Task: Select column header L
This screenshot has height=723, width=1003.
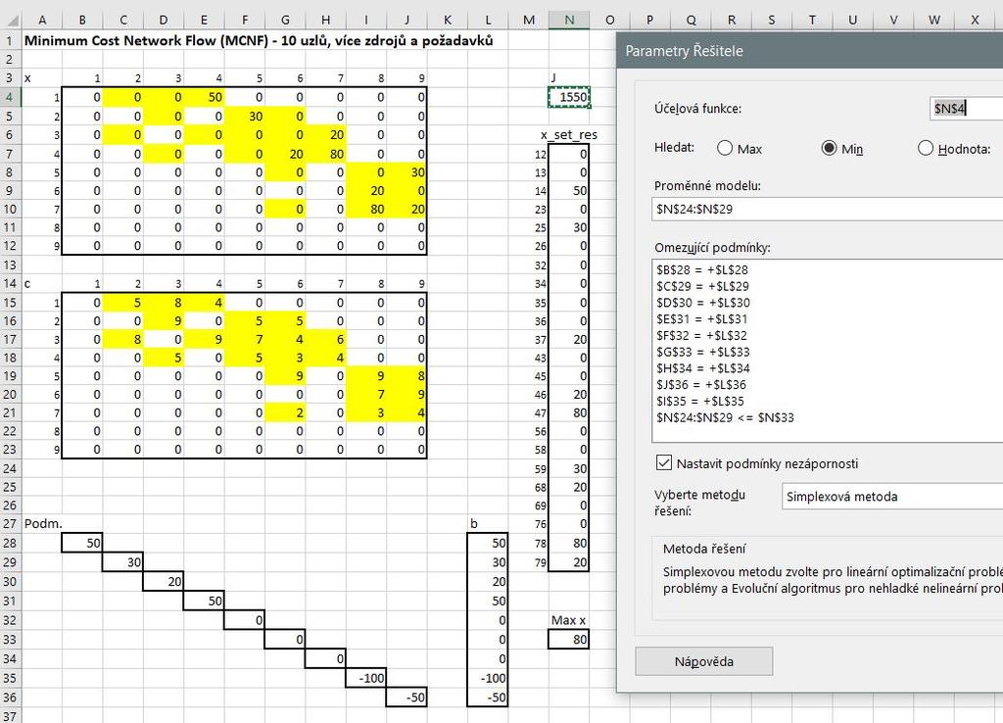Action: click(488, 20)
